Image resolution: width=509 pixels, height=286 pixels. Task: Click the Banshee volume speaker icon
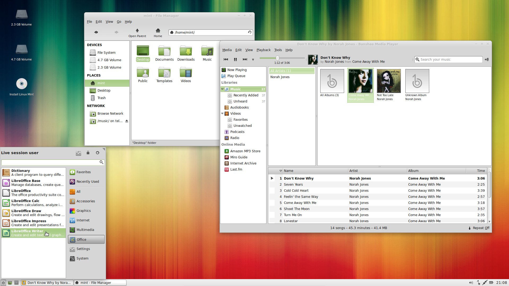coord(487,60)
